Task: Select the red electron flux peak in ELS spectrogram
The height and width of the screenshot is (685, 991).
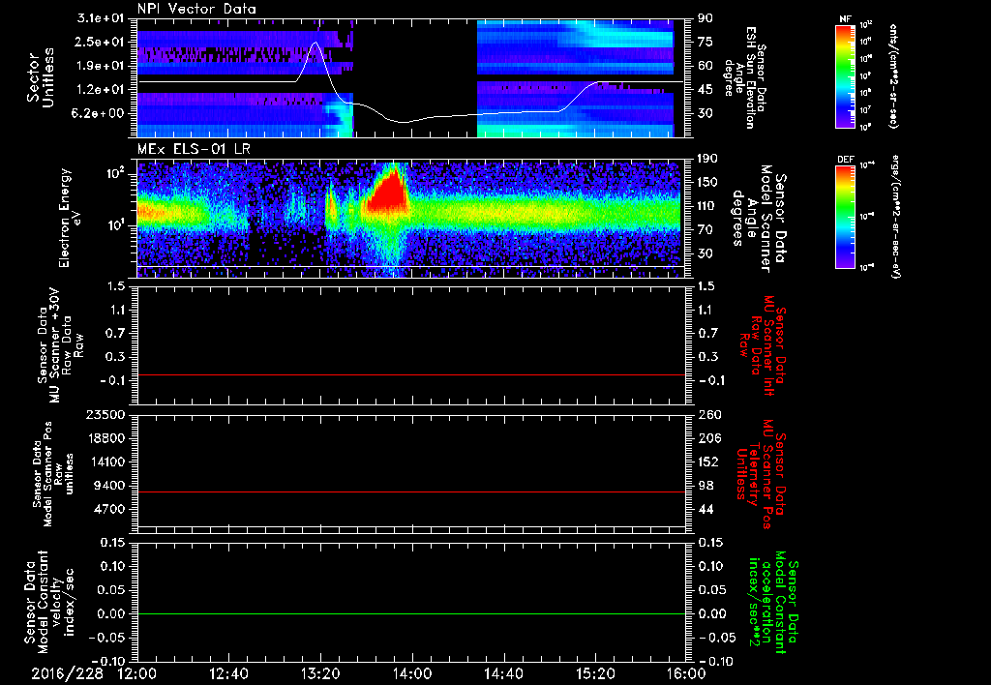Action: tap(387, 193)
